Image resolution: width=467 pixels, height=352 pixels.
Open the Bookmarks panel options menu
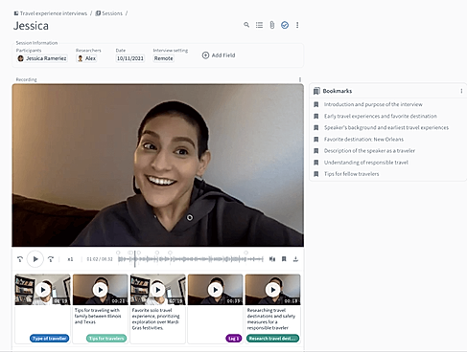[x=461, y=91]
